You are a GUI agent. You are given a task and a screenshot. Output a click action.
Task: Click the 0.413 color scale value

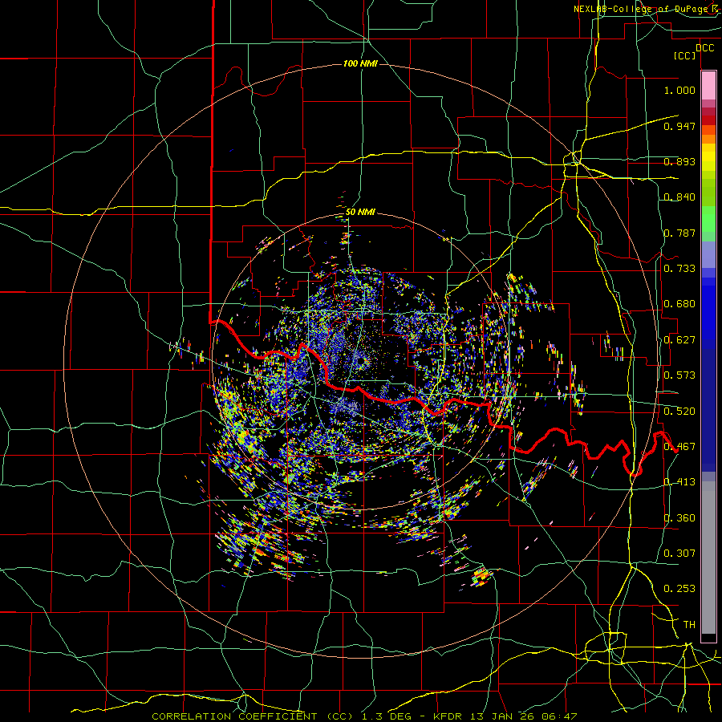679,482
